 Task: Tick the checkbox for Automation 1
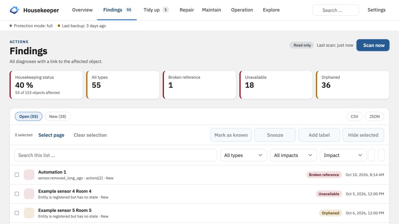click(17, 175)
